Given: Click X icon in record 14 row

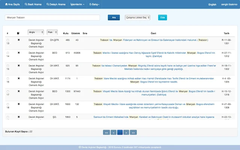Looking at the screenshot, I should 19,52.
